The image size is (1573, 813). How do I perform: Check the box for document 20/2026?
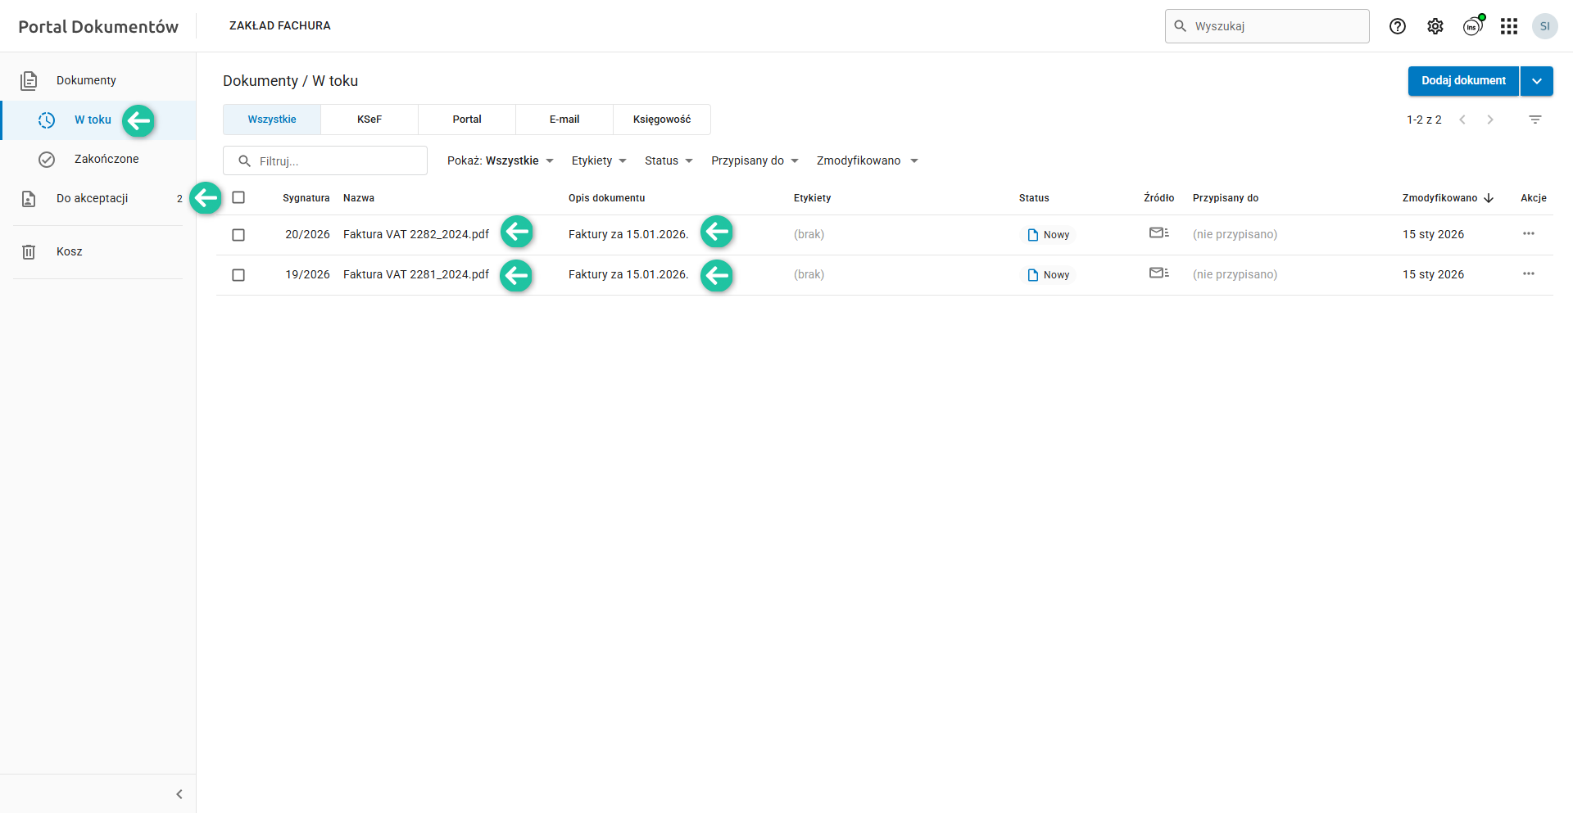[x=238, y=235]
